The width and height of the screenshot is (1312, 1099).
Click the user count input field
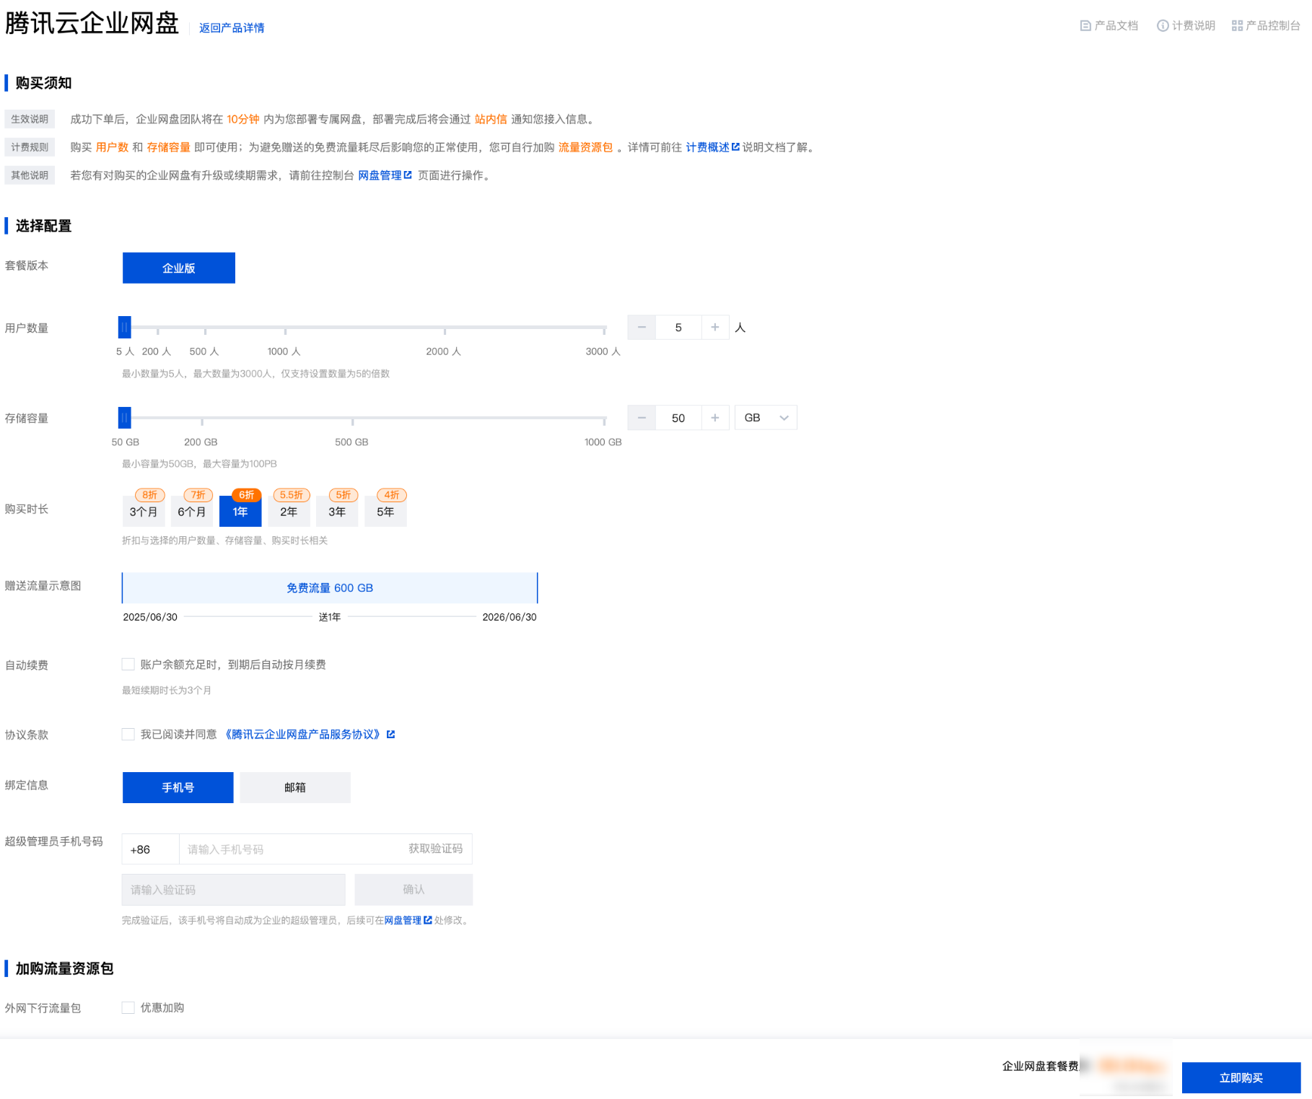point(678,328)
